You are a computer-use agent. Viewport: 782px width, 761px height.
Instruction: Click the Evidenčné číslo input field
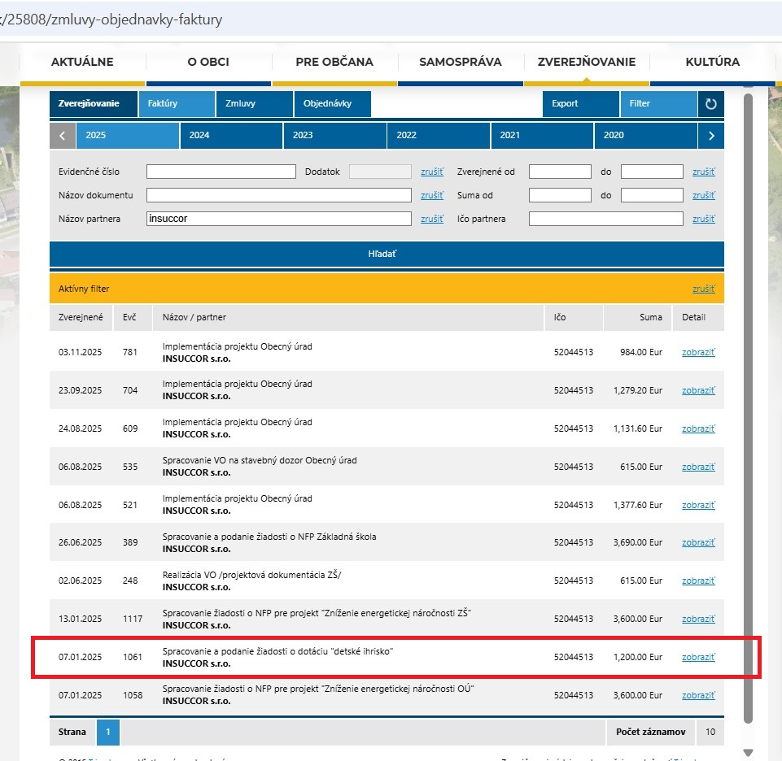(x=221, y=172)
